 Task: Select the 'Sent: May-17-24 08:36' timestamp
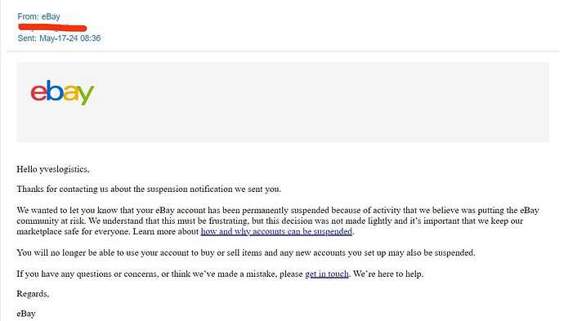click(59, 38)
